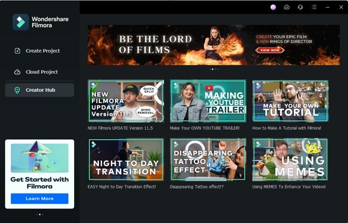Open the Make Your Own Tutorial thumbnail
The width and height of the screenshot is (348, 223).
291,101
